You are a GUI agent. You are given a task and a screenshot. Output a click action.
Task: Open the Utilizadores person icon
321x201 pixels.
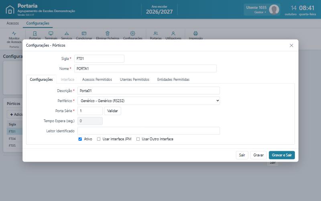[173, 33]
